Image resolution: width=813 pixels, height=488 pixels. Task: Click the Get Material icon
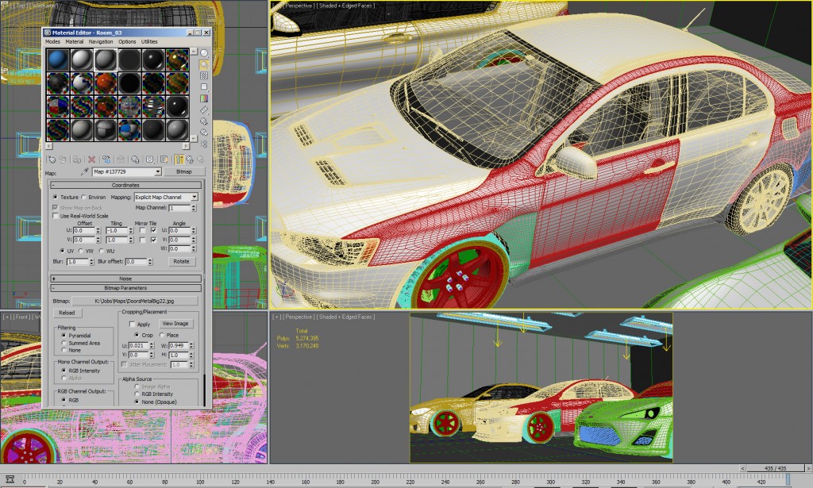coord(52,159)
